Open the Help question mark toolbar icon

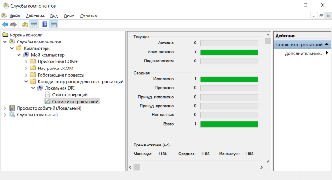[45, 25]
